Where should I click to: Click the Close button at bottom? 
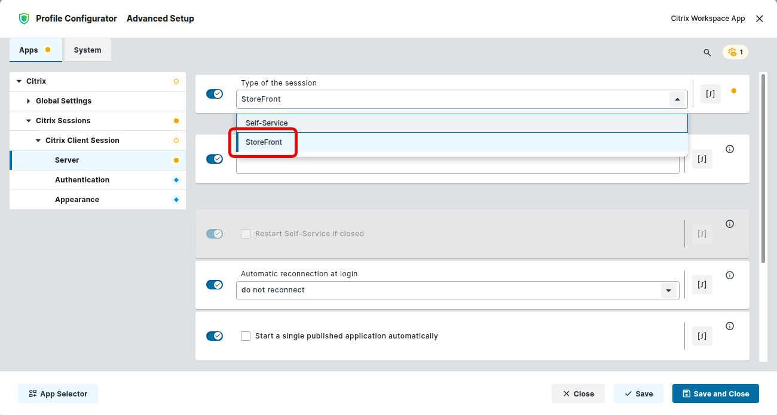pyautogui.click(x=578, y=393)
